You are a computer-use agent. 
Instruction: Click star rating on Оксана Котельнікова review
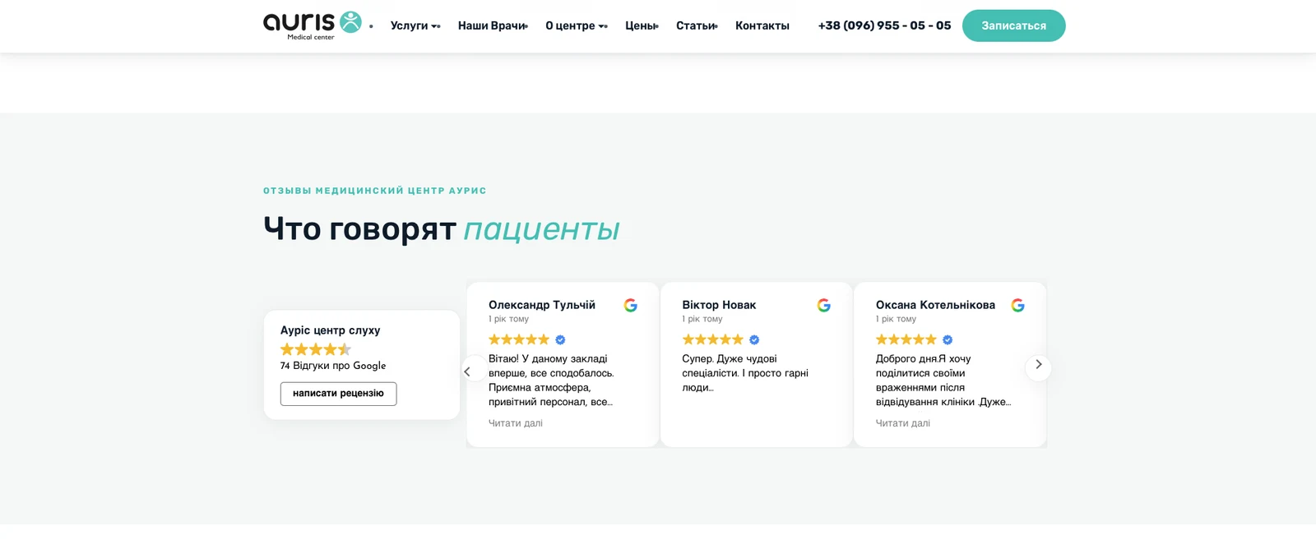(906, 339)
